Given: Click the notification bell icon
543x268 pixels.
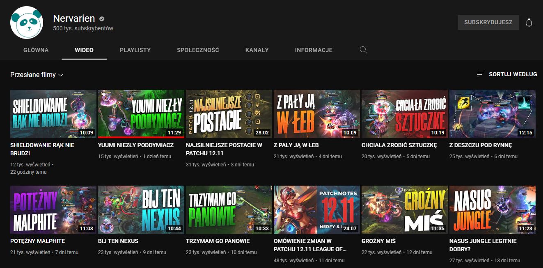Looking at the screenshot, I should coord(529,23).
